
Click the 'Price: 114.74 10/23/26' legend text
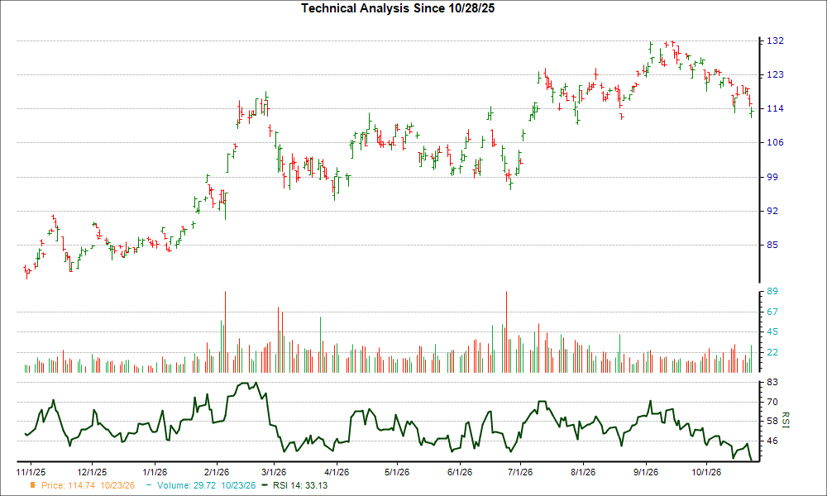[88, 485]
